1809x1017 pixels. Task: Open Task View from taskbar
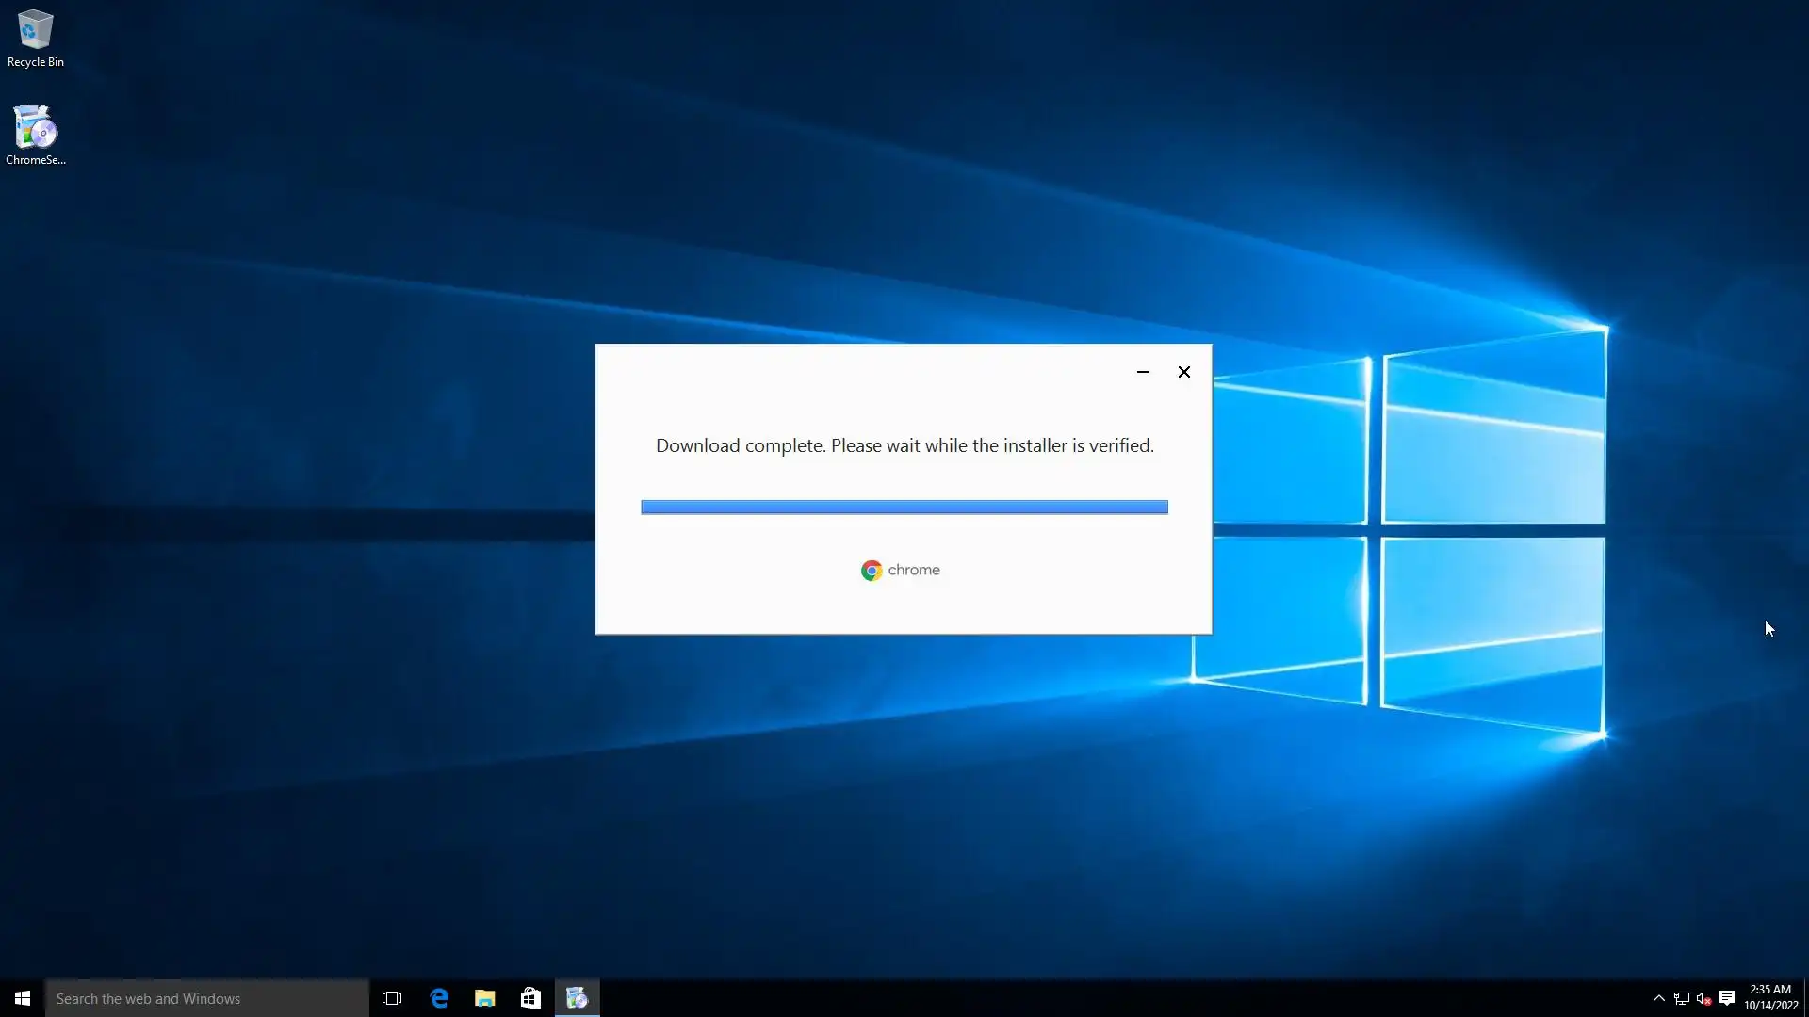[392, 998]
